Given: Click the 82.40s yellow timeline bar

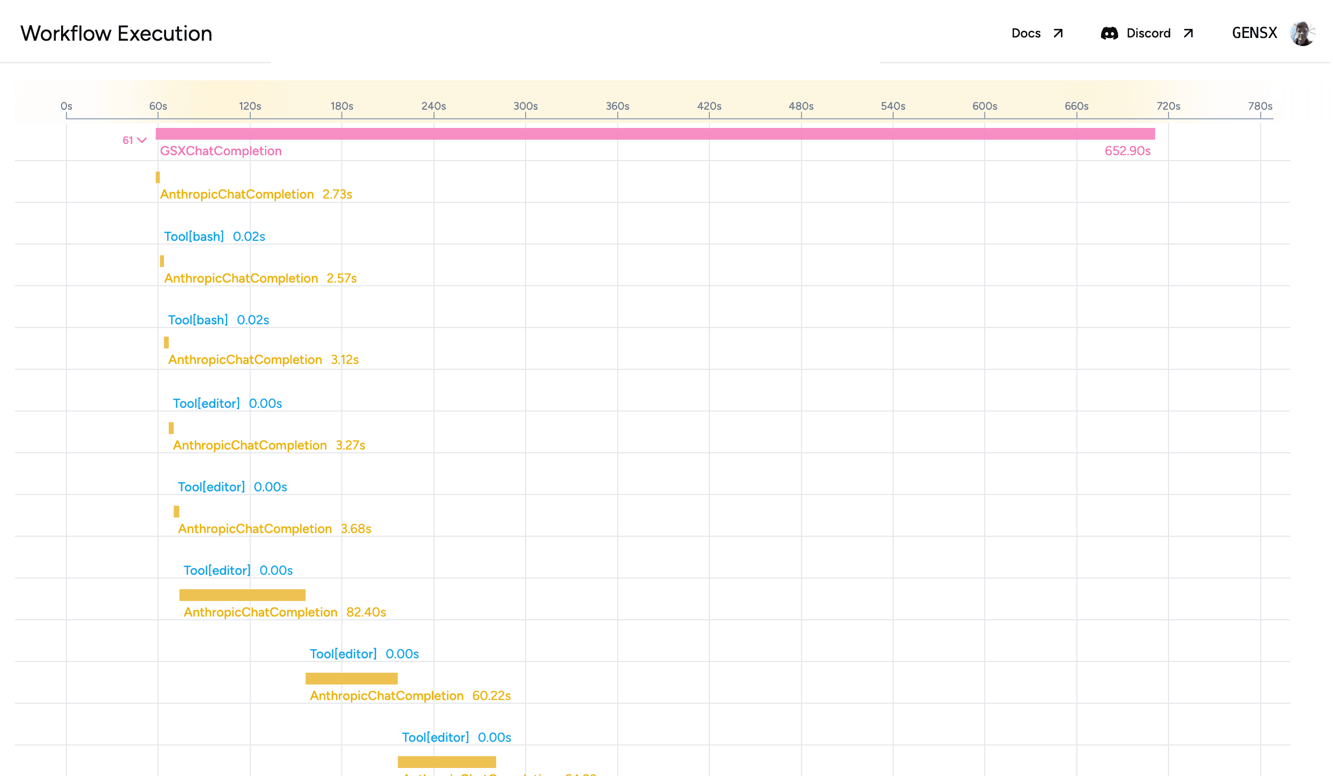Looking at the screenshot, I should click(242, 595).
